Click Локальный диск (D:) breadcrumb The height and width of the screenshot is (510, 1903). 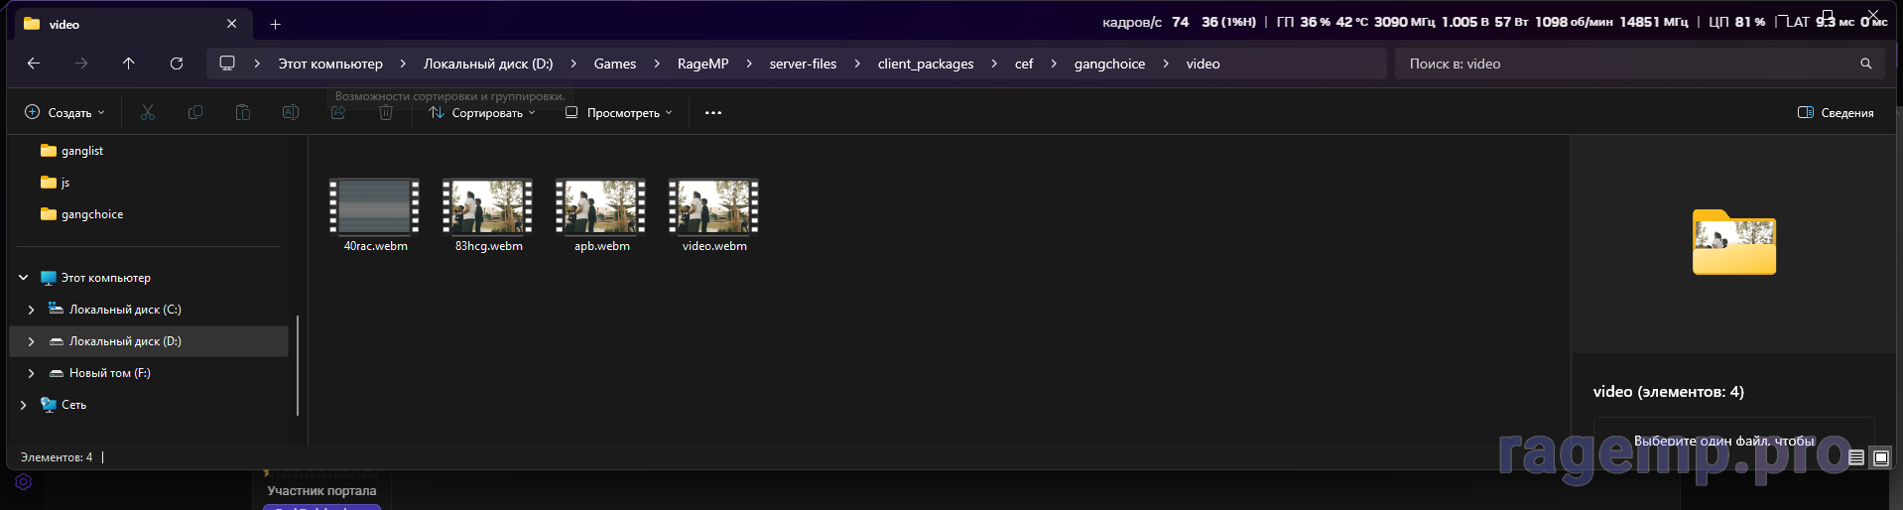[x=488, y=64]
